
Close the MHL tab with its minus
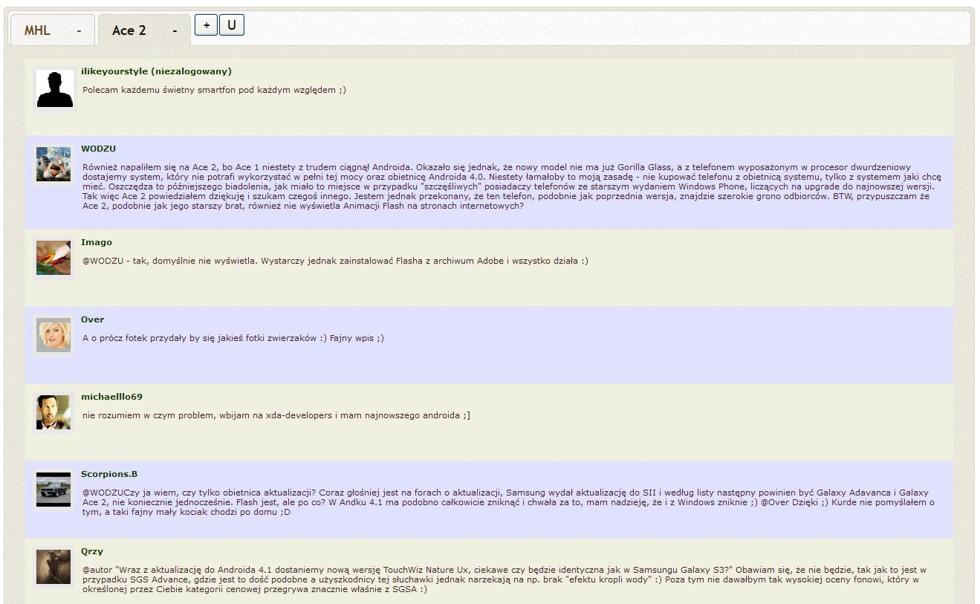click(79, 30)
